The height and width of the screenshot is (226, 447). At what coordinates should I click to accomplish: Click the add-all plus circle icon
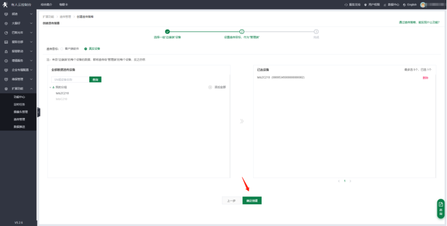(210, 87)
